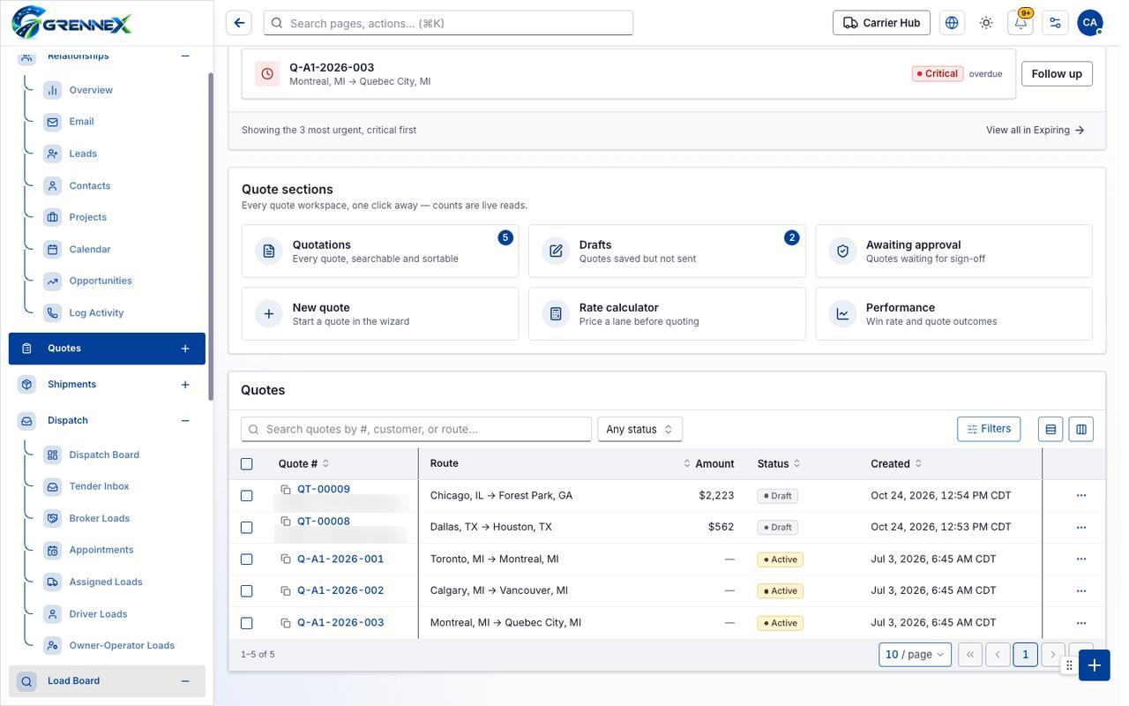
Task: Open row actions for QT-00008
Action: tap(1081, 528)
